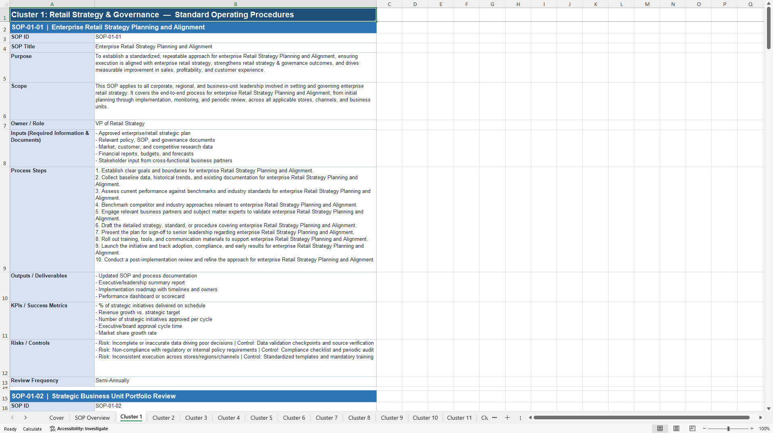
Task: Add a new sheet with plus button
Action: (x=507, y=418)
